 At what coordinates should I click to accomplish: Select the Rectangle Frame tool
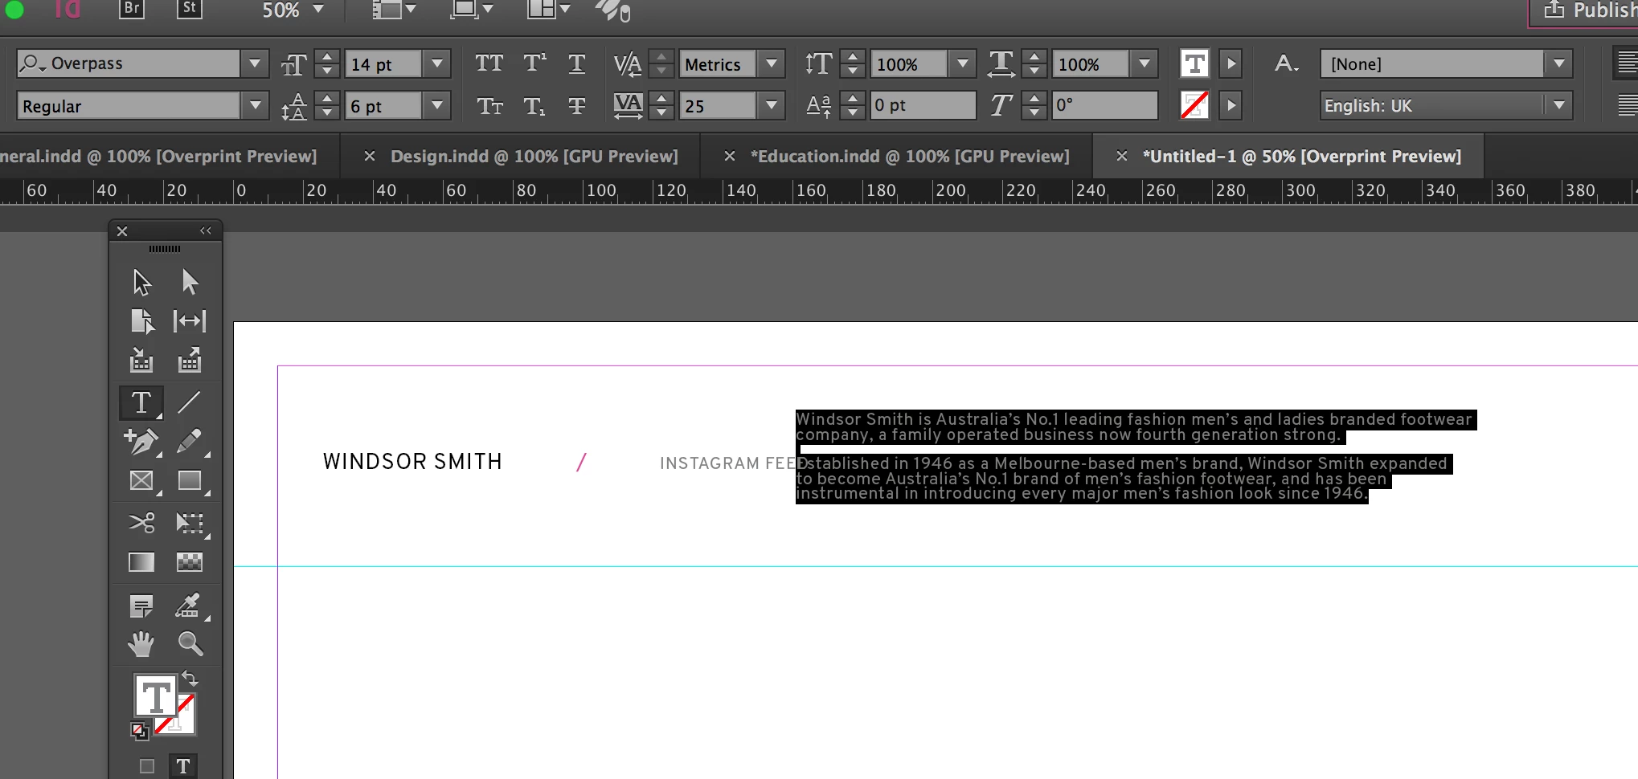(141, 480)
